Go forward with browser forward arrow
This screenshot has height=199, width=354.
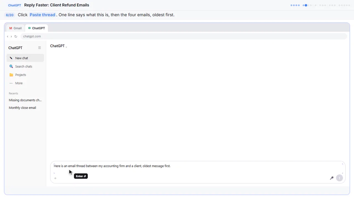click(11, 36)
